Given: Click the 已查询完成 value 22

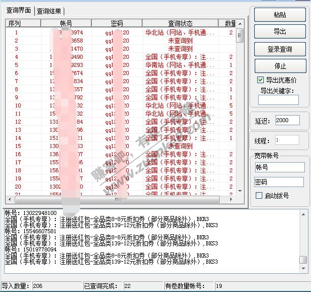Looking at the screenshot, I should pos(127,285).
